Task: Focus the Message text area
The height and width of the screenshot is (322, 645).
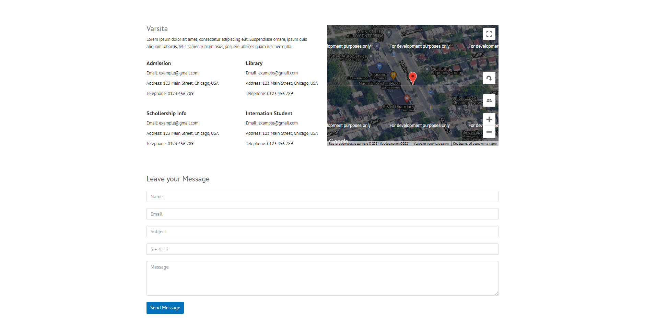Action: (x=322, y=278)
